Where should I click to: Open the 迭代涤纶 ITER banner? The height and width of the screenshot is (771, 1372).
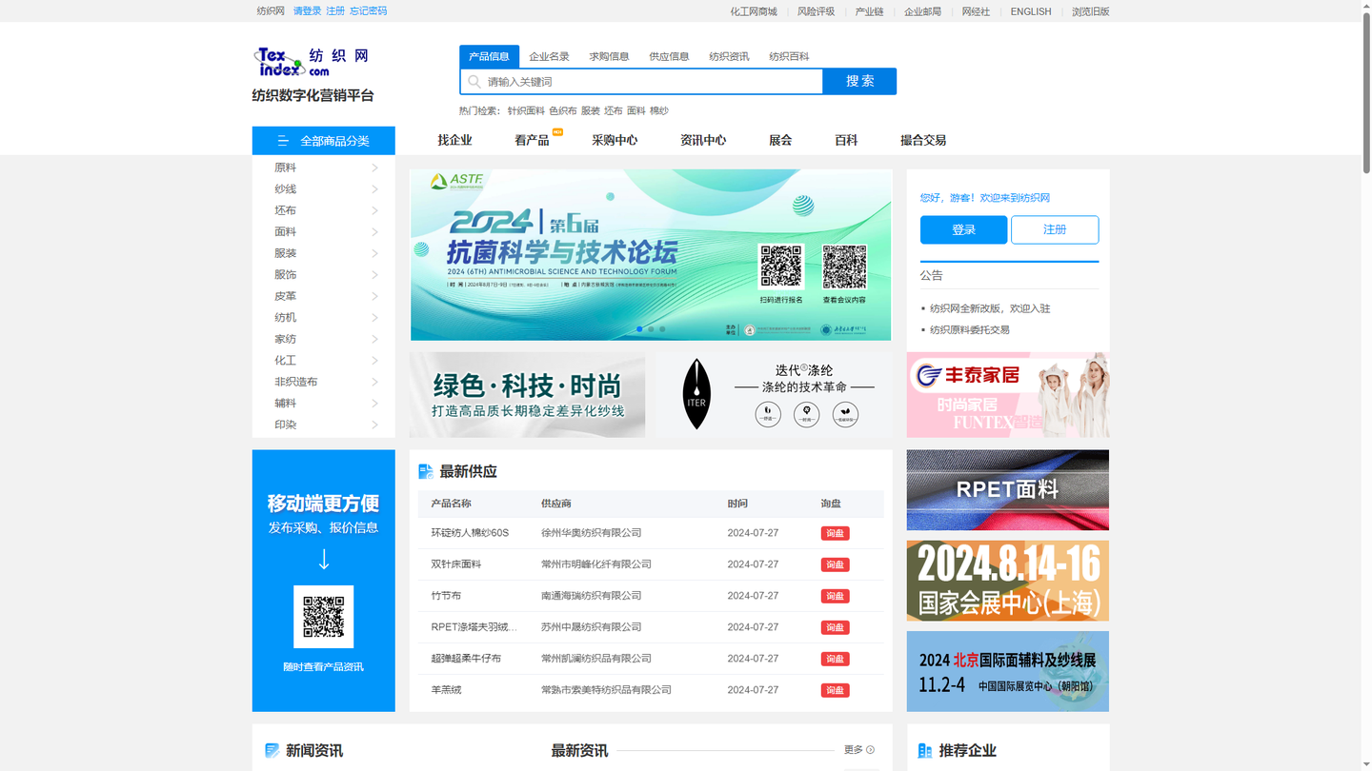(x=774, y=395)
